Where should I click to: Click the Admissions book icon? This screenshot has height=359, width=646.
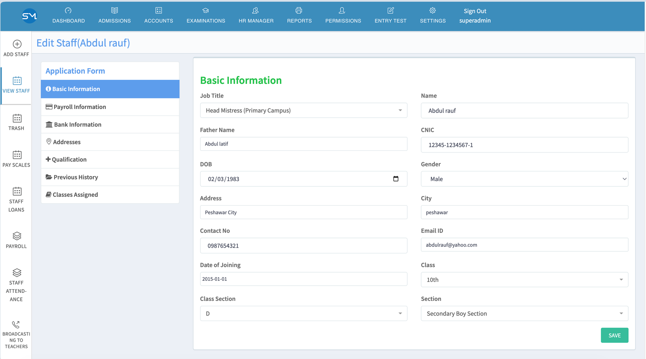[115, 10]
